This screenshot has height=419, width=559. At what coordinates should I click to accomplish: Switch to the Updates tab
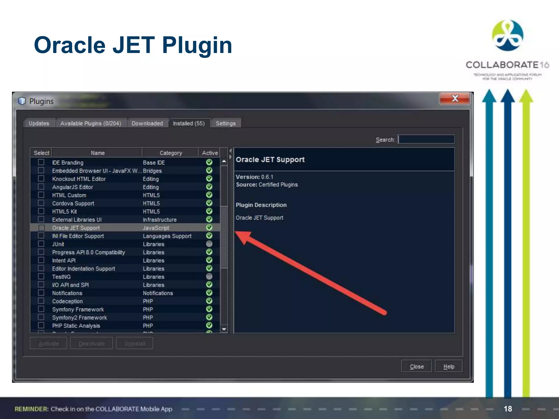tap(39, 123)
